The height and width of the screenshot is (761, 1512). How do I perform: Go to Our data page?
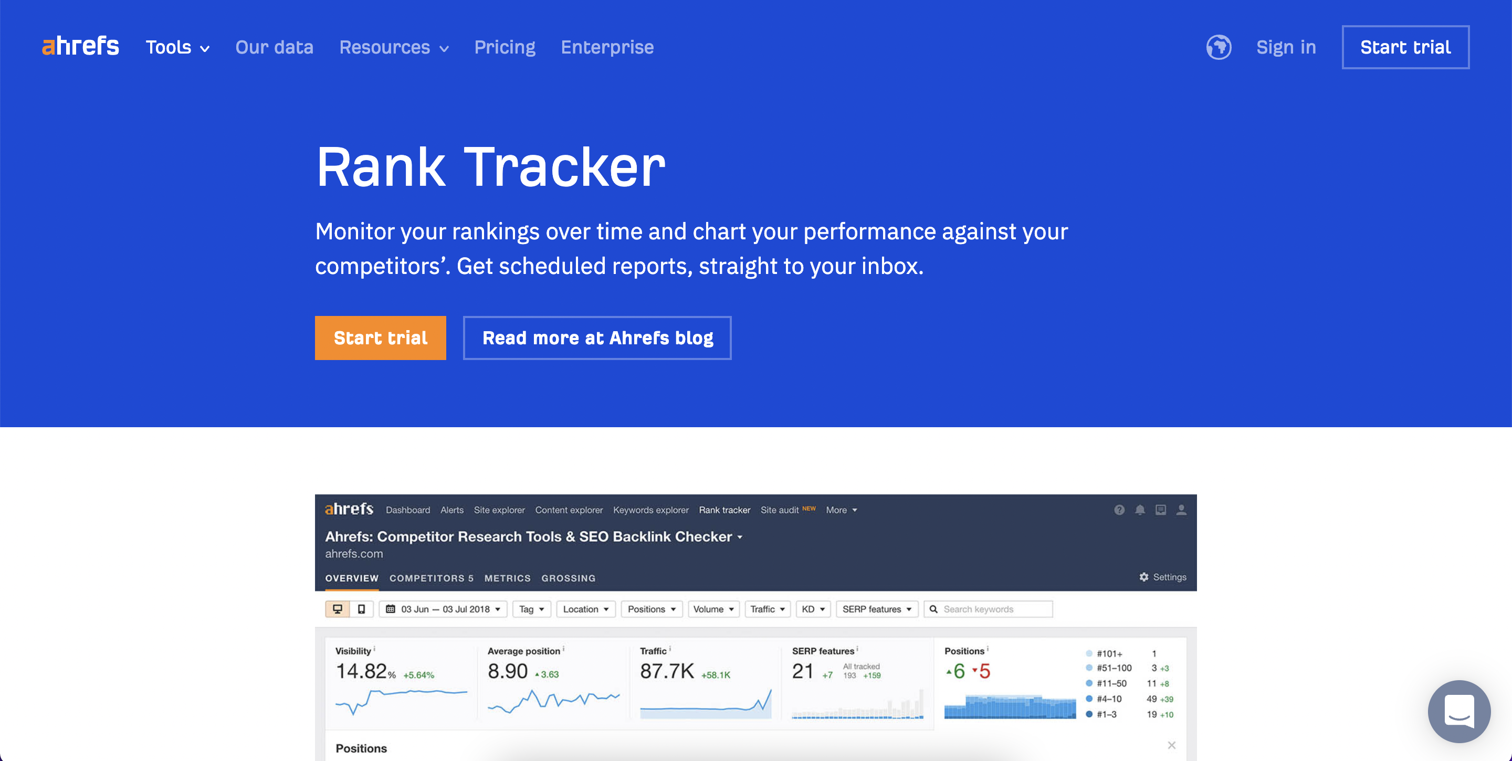[x=274, y=47]
